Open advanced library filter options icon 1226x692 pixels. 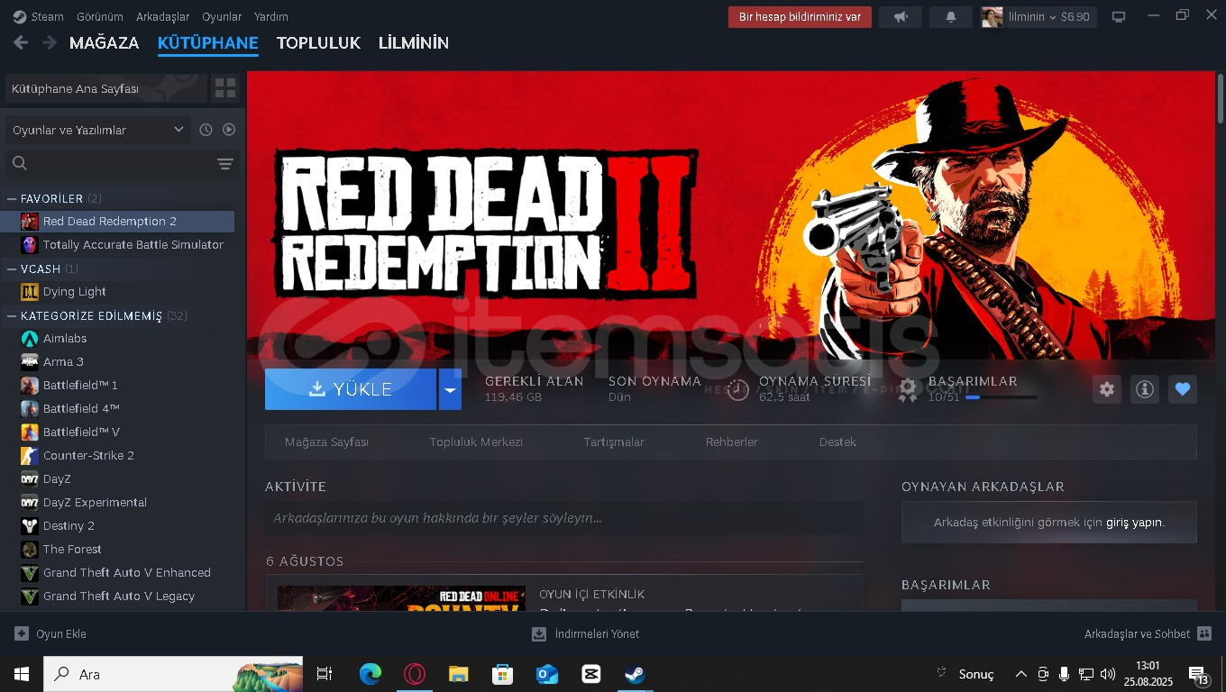click(225, 163)
